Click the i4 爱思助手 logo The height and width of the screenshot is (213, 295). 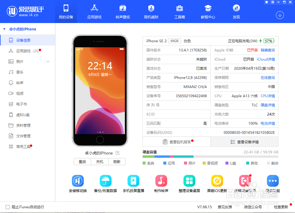tap(25, 11)
